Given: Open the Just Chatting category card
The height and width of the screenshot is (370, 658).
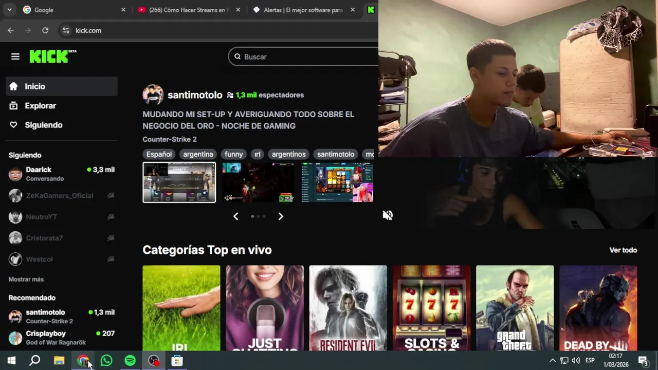Looking at the screenshot, I should tap(265, 308).
